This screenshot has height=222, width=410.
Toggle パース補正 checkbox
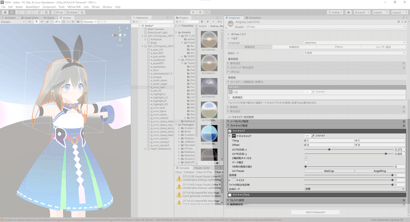click(305, 162)
